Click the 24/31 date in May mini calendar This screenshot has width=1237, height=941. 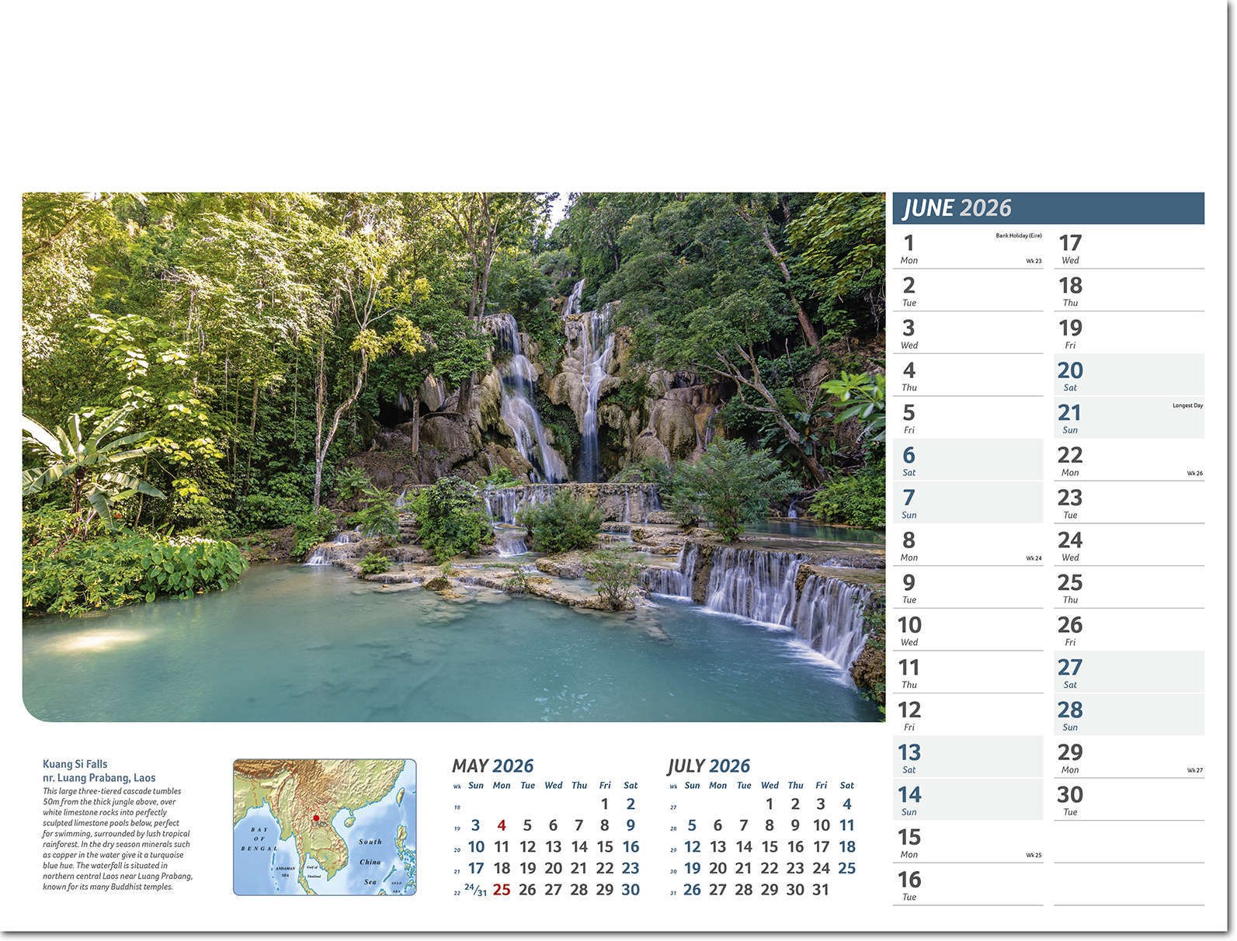[475, 890]
